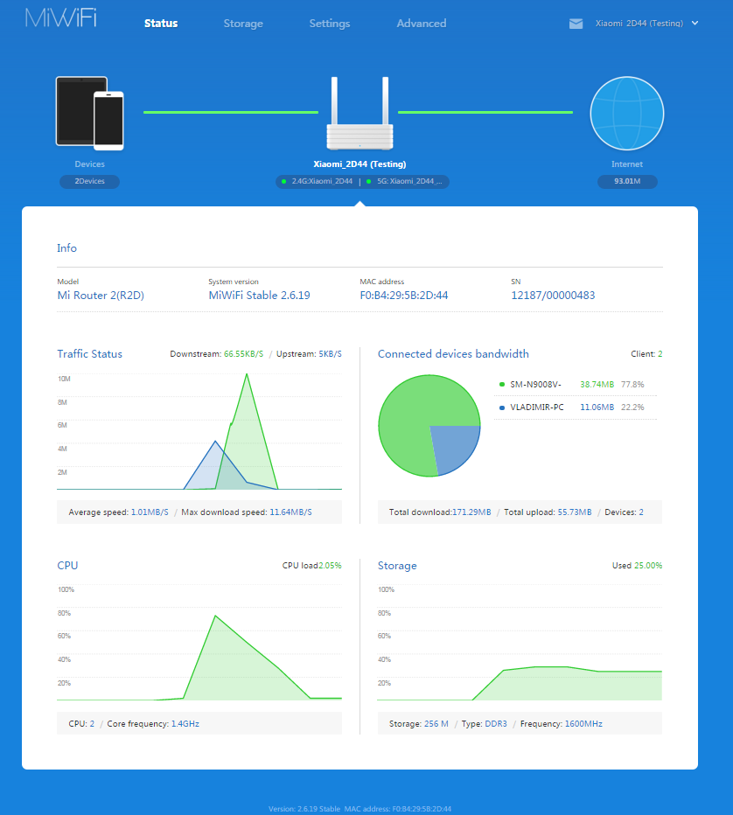Click the blue dot beside VLADIMIR-PC

[502, 407]
